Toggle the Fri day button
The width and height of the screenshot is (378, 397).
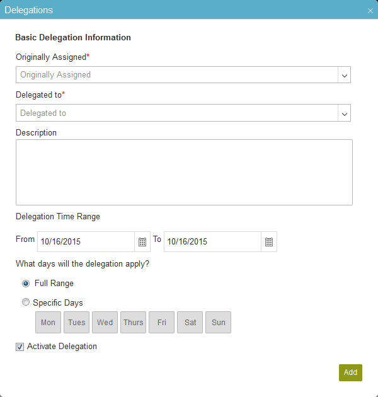161,322
